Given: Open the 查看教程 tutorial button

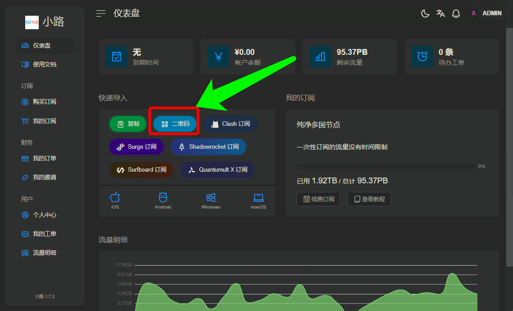Looking at the screenshot, I should (x=369, y=199).
